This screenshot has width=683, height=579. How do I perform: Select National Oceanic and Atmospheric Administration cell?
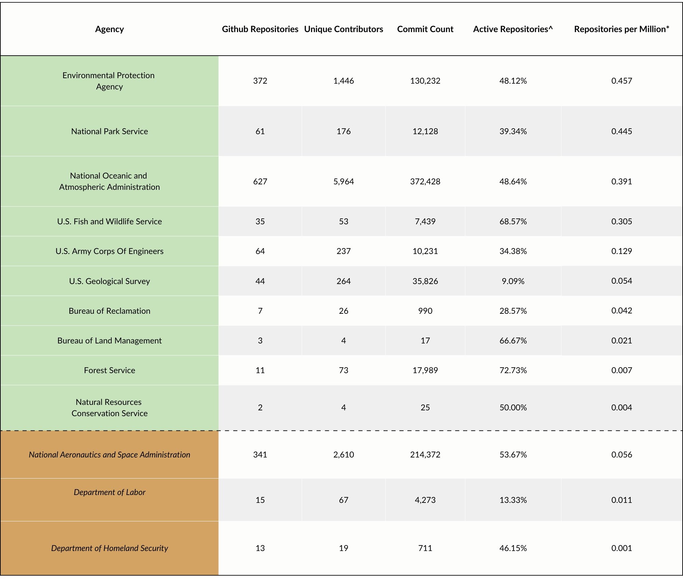[x=109, y=181]
